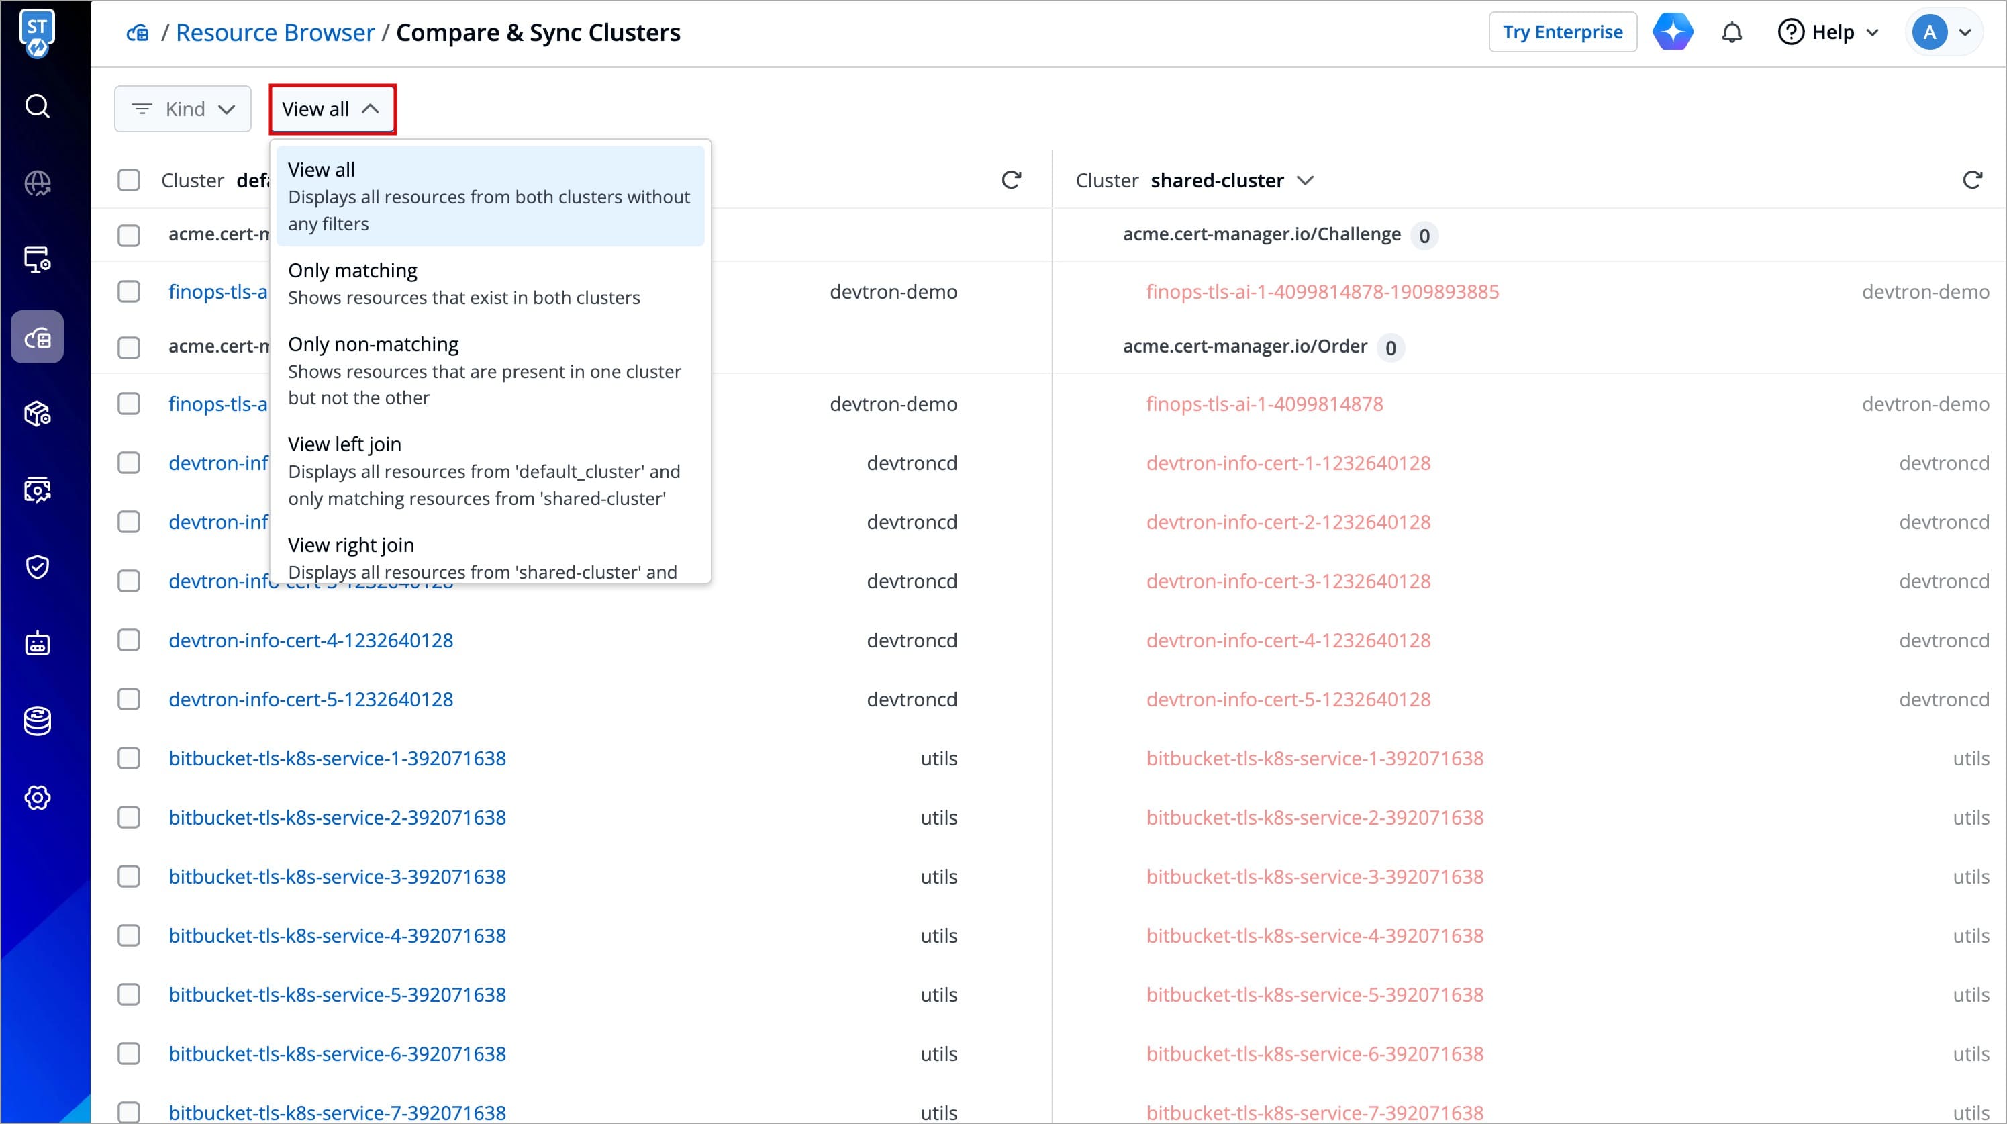Open the Help menu
The image size is (2007, 1124).
tap(1828, 33)
